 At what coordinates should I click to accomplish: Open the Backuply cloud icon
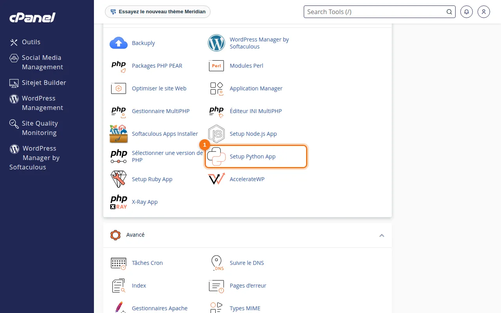point(119,43)
